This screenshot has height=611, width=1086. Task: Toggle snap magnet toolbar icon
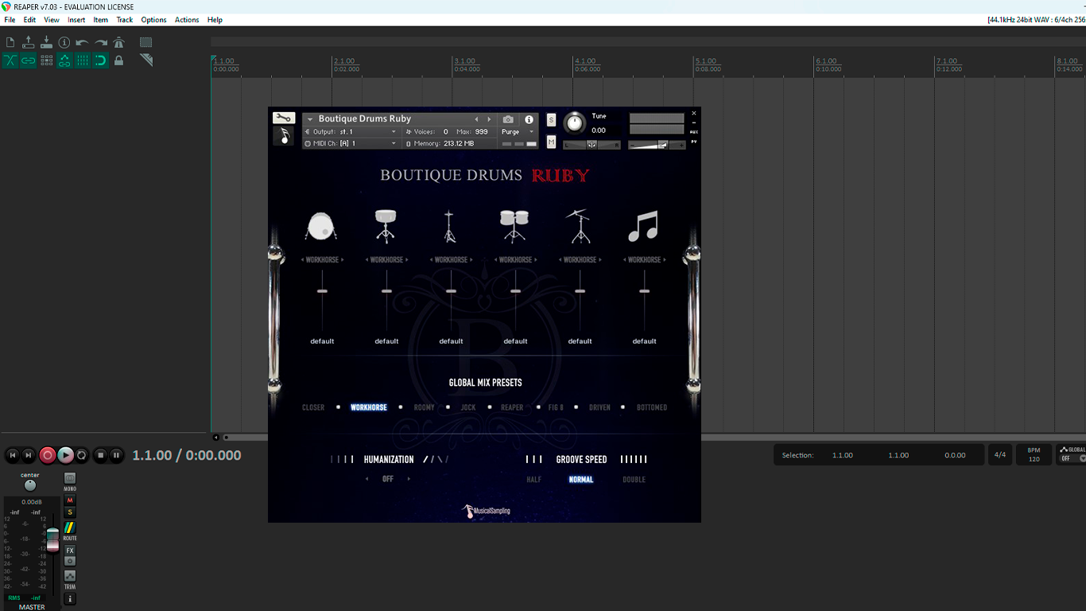[101, 60]
